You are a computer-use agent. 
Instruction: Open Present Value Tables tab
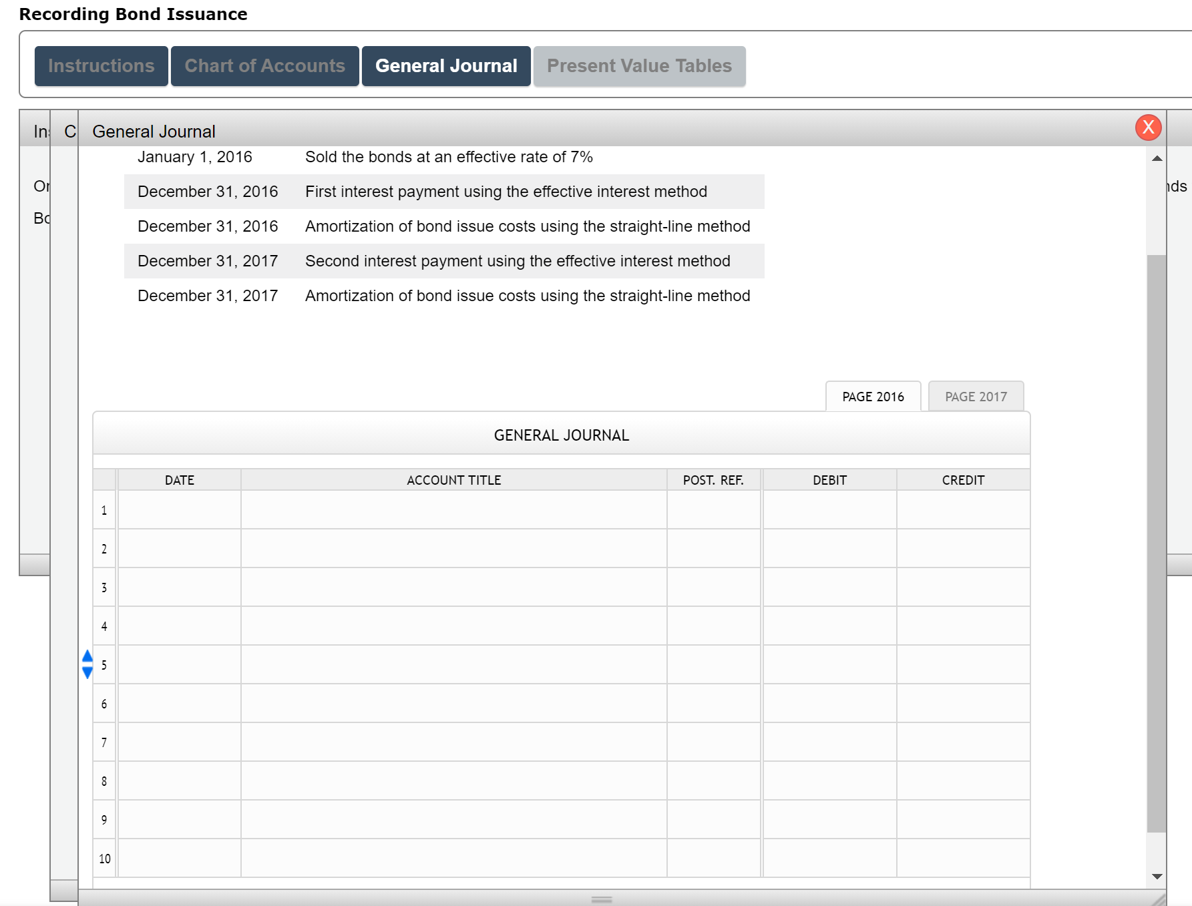(x=640, y=66)
